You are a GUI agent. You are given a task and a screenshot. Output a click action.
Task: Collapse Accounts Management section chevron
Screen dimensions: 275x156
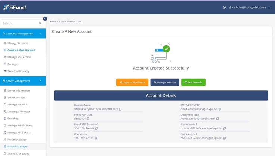coord(40,34)
